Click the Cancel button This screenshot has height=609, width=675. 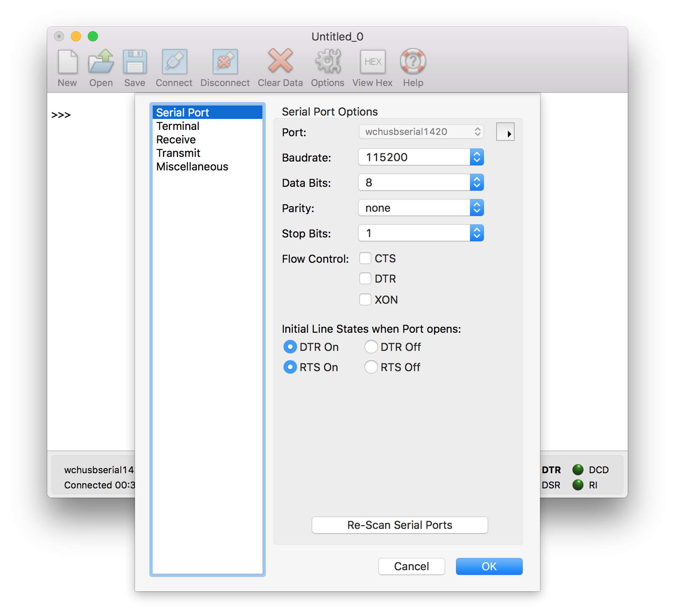412,566
